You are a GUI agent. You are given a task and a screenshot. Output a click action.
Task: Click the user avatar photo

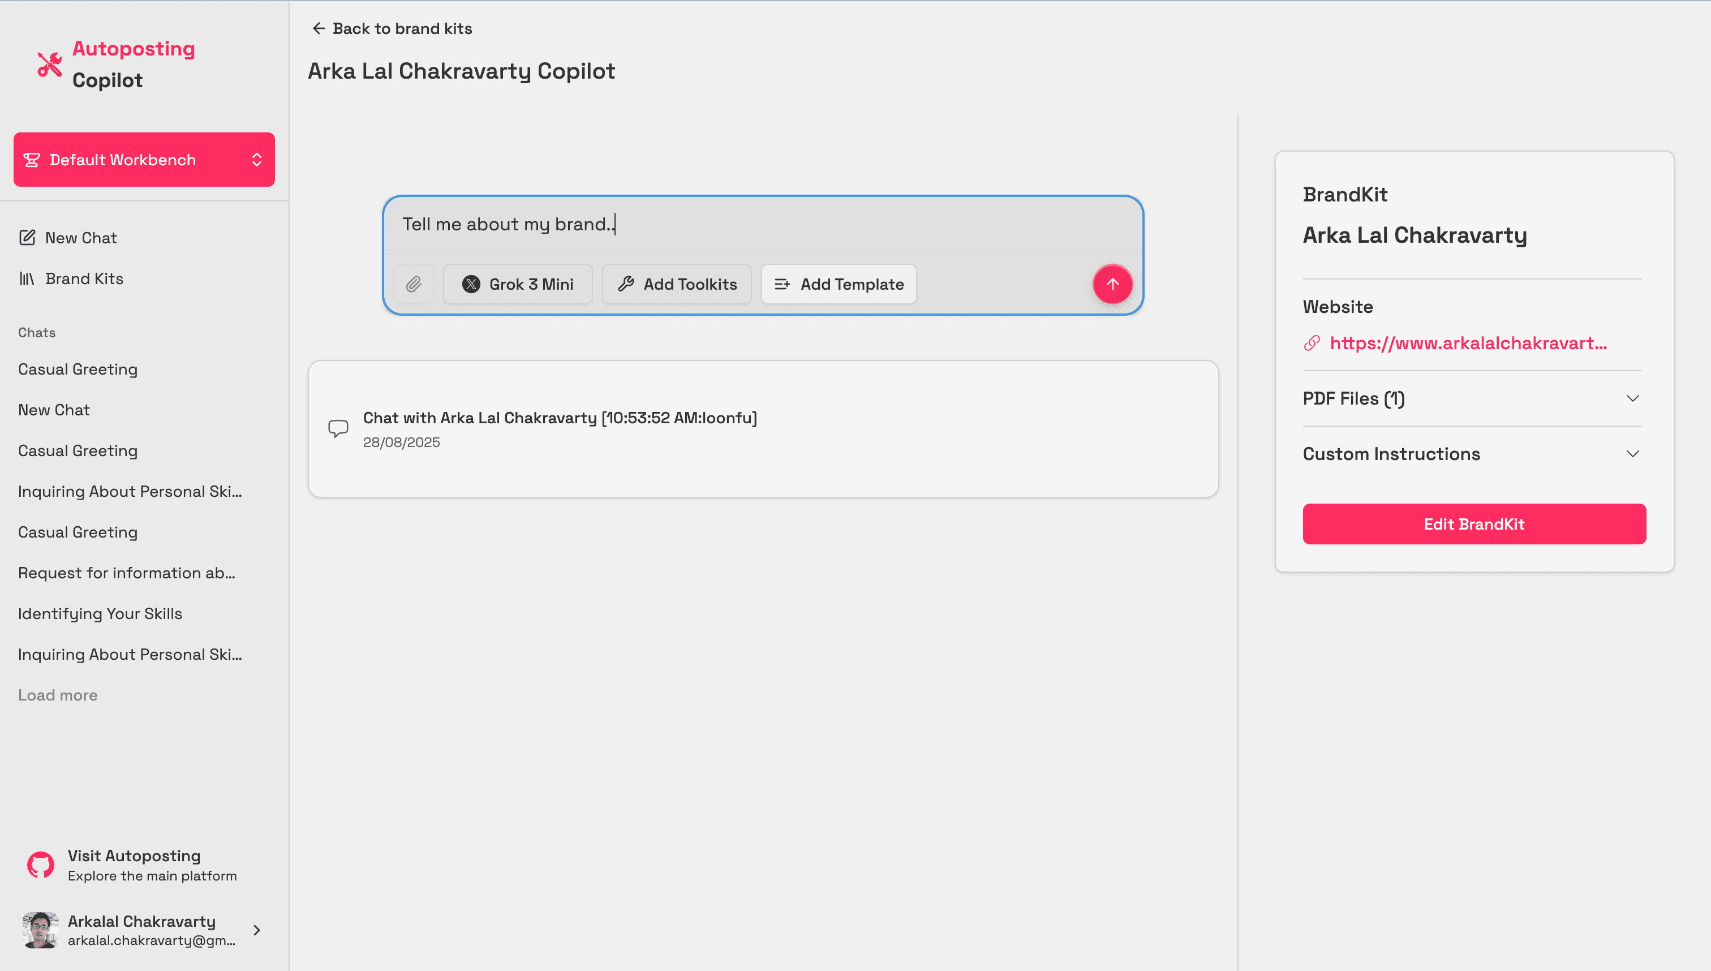tap(41, 930)
